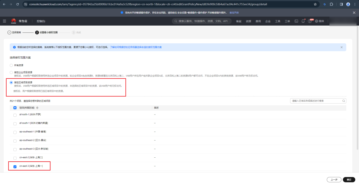Viewport: 359px width, 186px height.
Task: Select the 指定区域项目资源 radio option
Action: 11,82
